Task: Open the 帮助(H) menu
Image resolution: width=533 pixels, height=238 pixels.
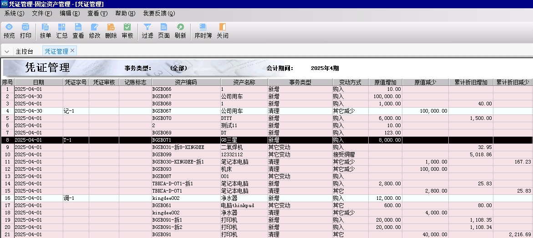Action: click(x=125, y=14)
